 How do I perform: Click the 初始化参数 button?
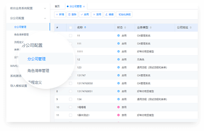pyautogui.click(x=124, y=14)
